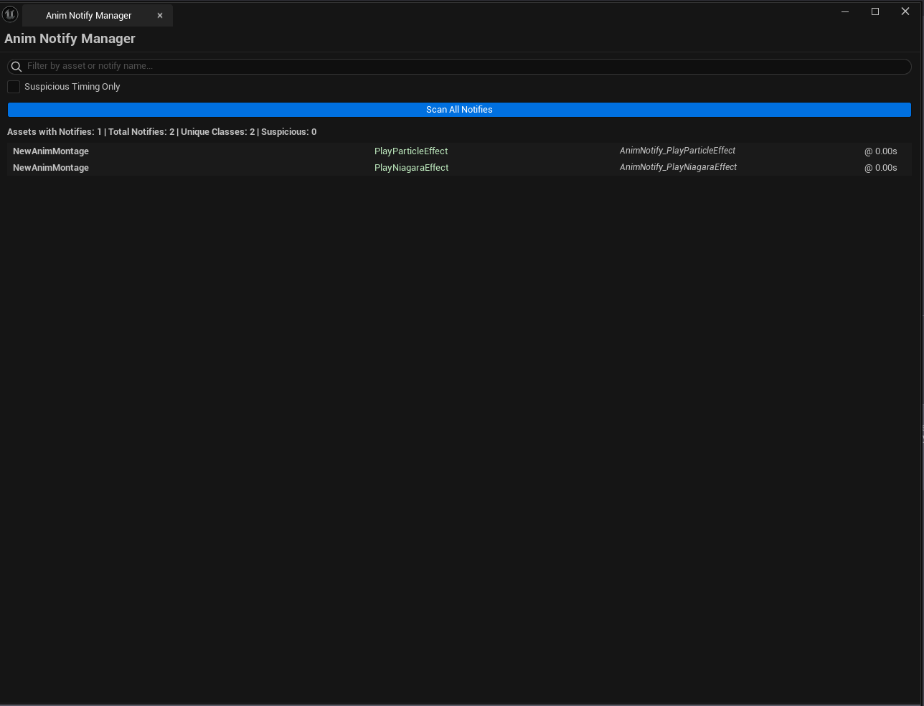The height and width of the screenshot is (706, 924).
Task: Close the Anim Notify Manager tab
Action: pyautogui.click(x=160, y=16)
